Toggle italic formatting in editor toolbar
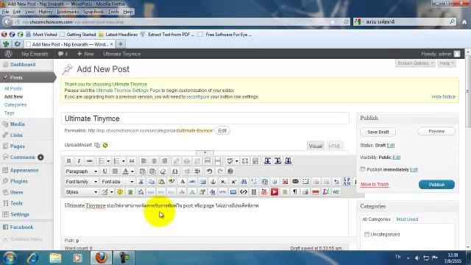Viewport: 471px width, 265px height. [x=79, y=161]
